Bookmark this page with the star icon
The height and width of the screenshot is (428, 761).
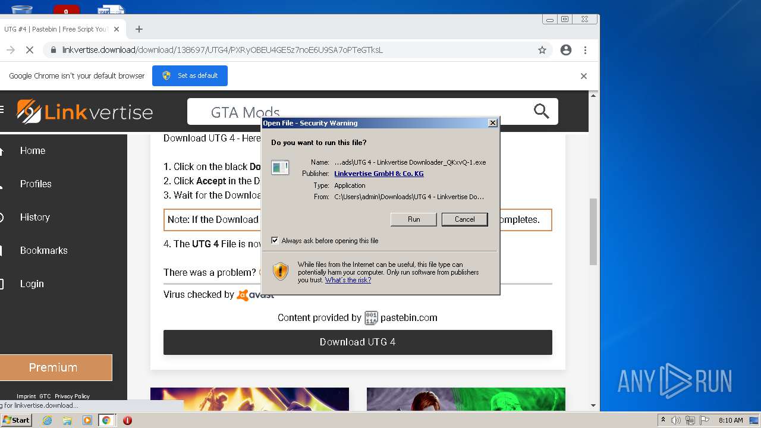tap(542, 51)
